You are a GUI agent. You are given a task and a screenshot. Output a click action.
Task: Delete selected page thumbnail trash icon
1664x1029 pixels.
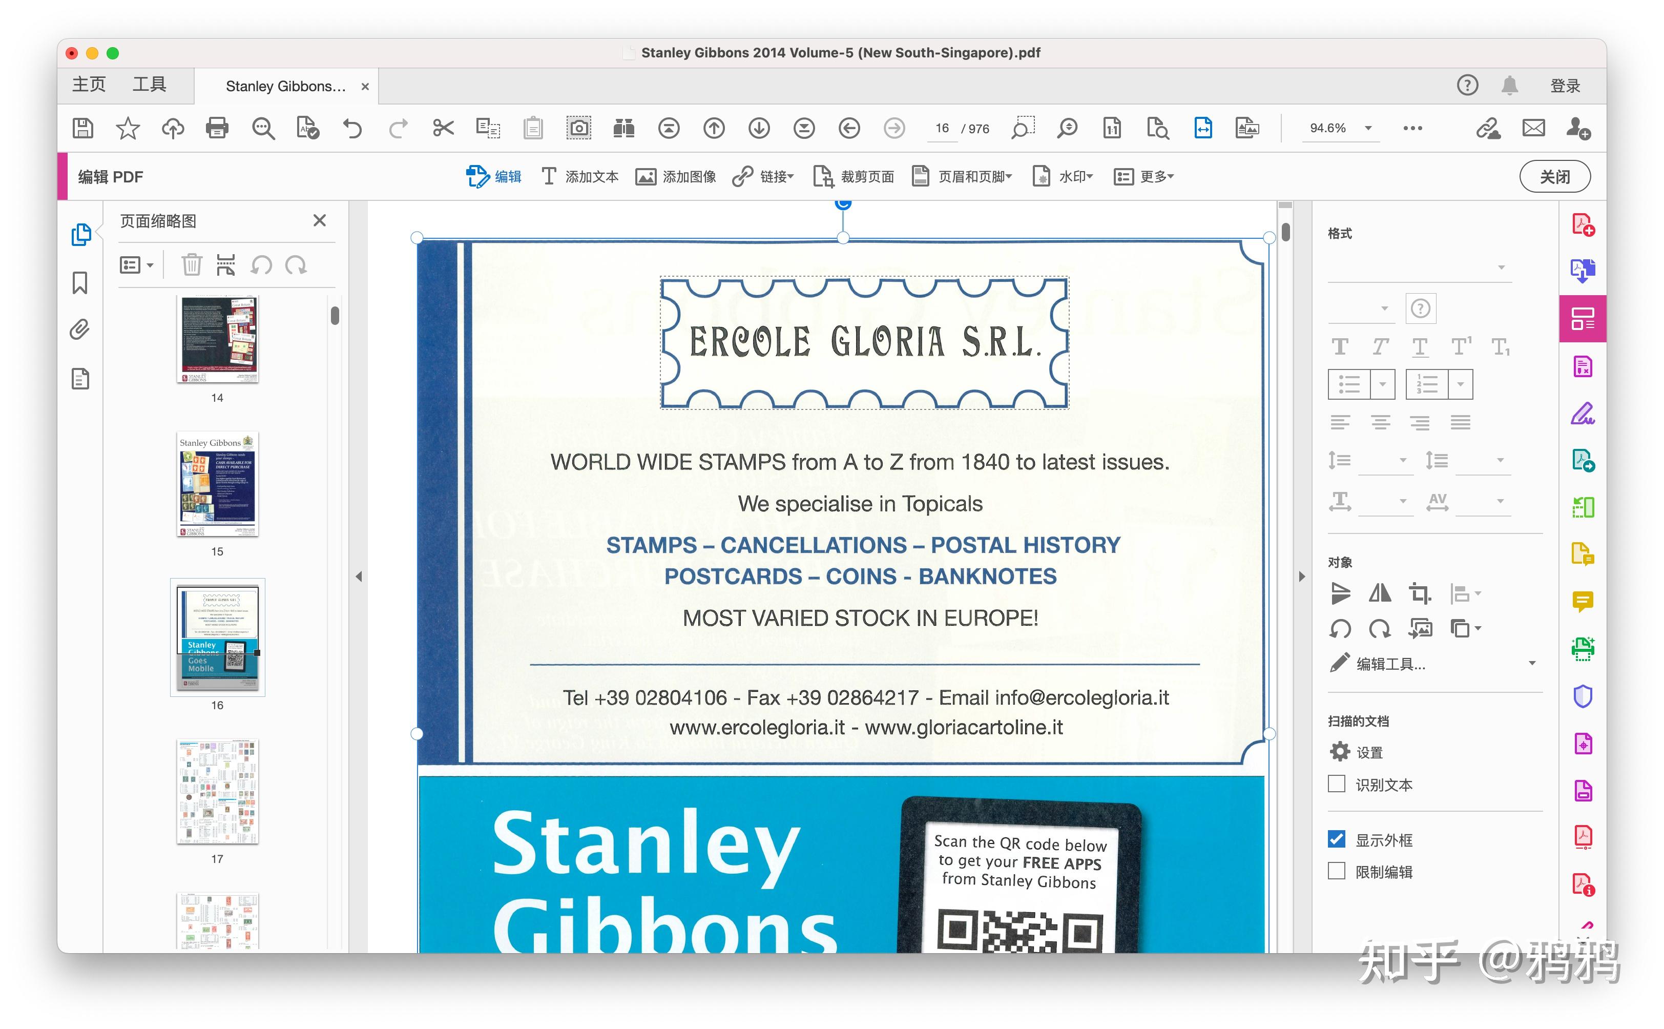pos(191,265)
